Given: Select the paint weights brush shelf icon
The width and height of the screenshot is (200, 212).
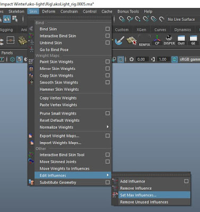Looking at the screenshot, I should (x=119, y=40).
